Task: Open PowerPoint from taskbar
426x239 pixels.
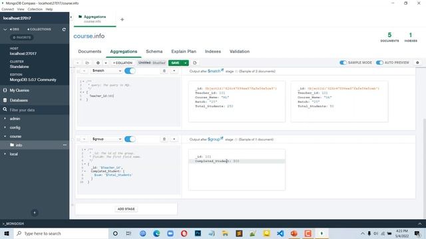Action: pyautogui.click(x=294, y=233)
